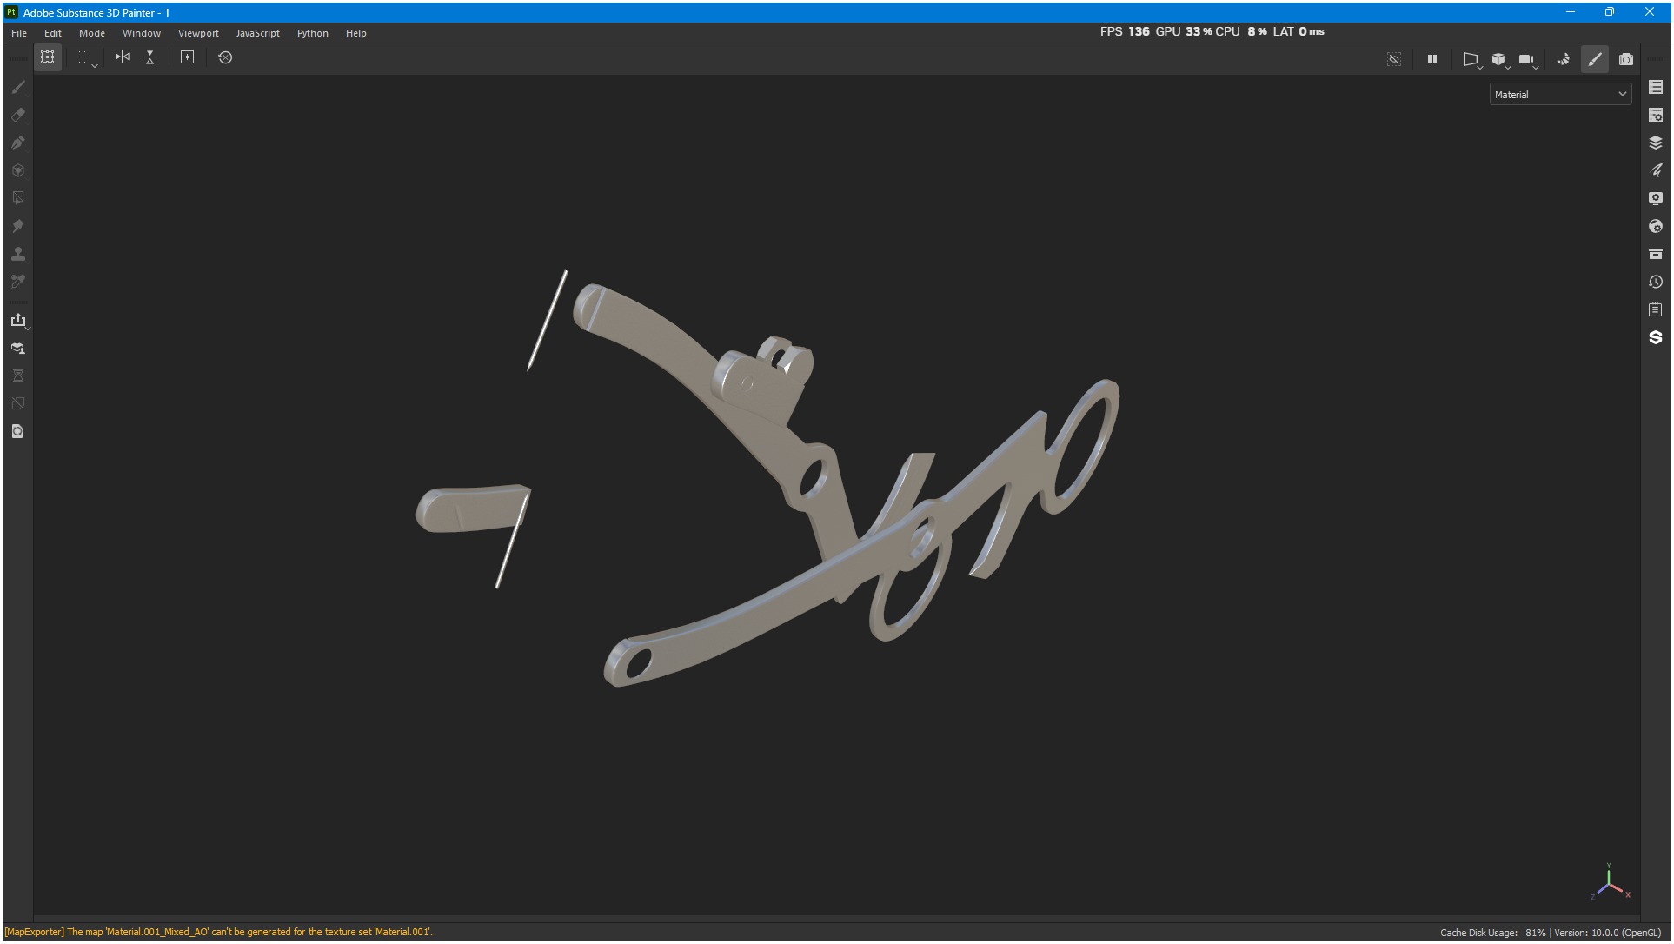Open the perspective view mode dropdown

1471,60
